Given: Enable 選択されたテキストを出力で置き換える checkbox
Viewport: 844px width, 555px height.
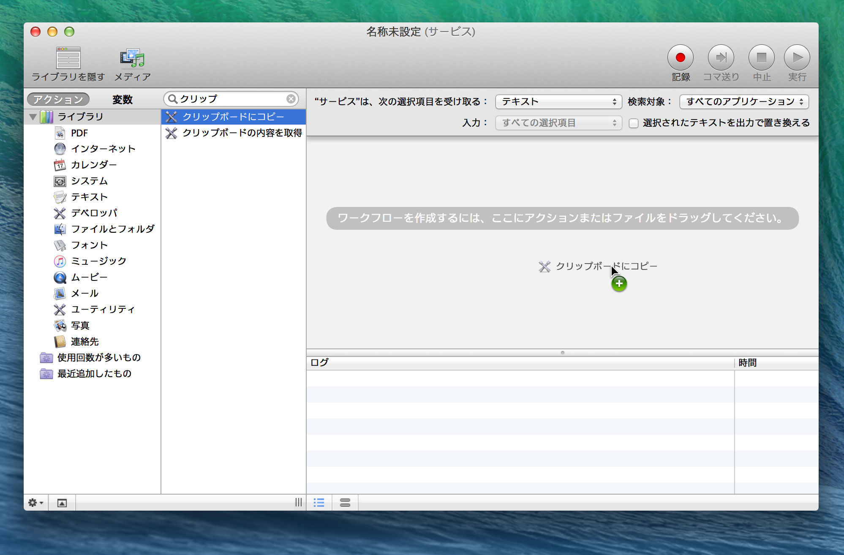Looking at the screenshot, I should coord(633,123).
